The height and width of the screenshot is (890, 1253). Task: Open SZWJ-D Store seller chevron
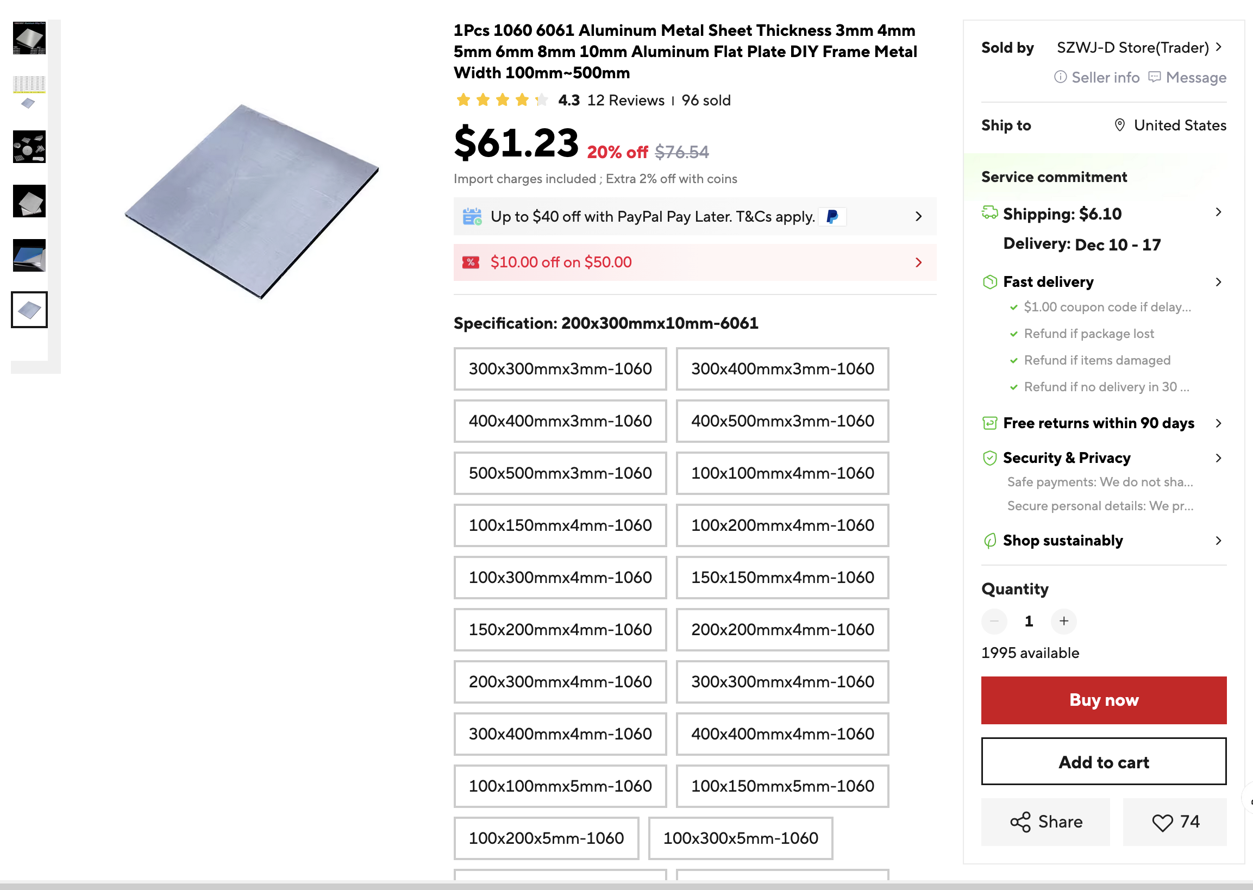pos(1218,48)
